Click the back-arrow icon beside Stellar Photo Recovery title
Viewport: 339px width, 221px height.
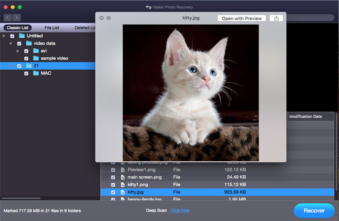click(x=149, y=7)
